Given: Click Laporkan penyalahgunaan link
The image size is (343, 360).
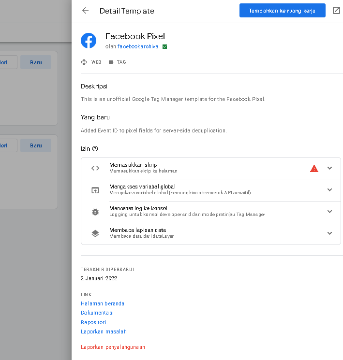Looking at the screenshot, I should tap(113, 347).
